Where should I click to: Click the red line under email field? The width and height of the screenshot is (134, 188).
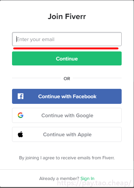click(66, 48)
